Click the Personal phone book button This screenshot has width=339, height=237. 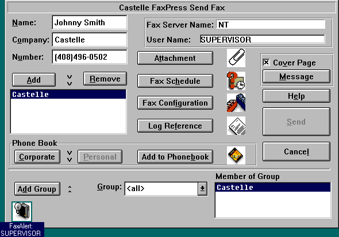(100, 157)
